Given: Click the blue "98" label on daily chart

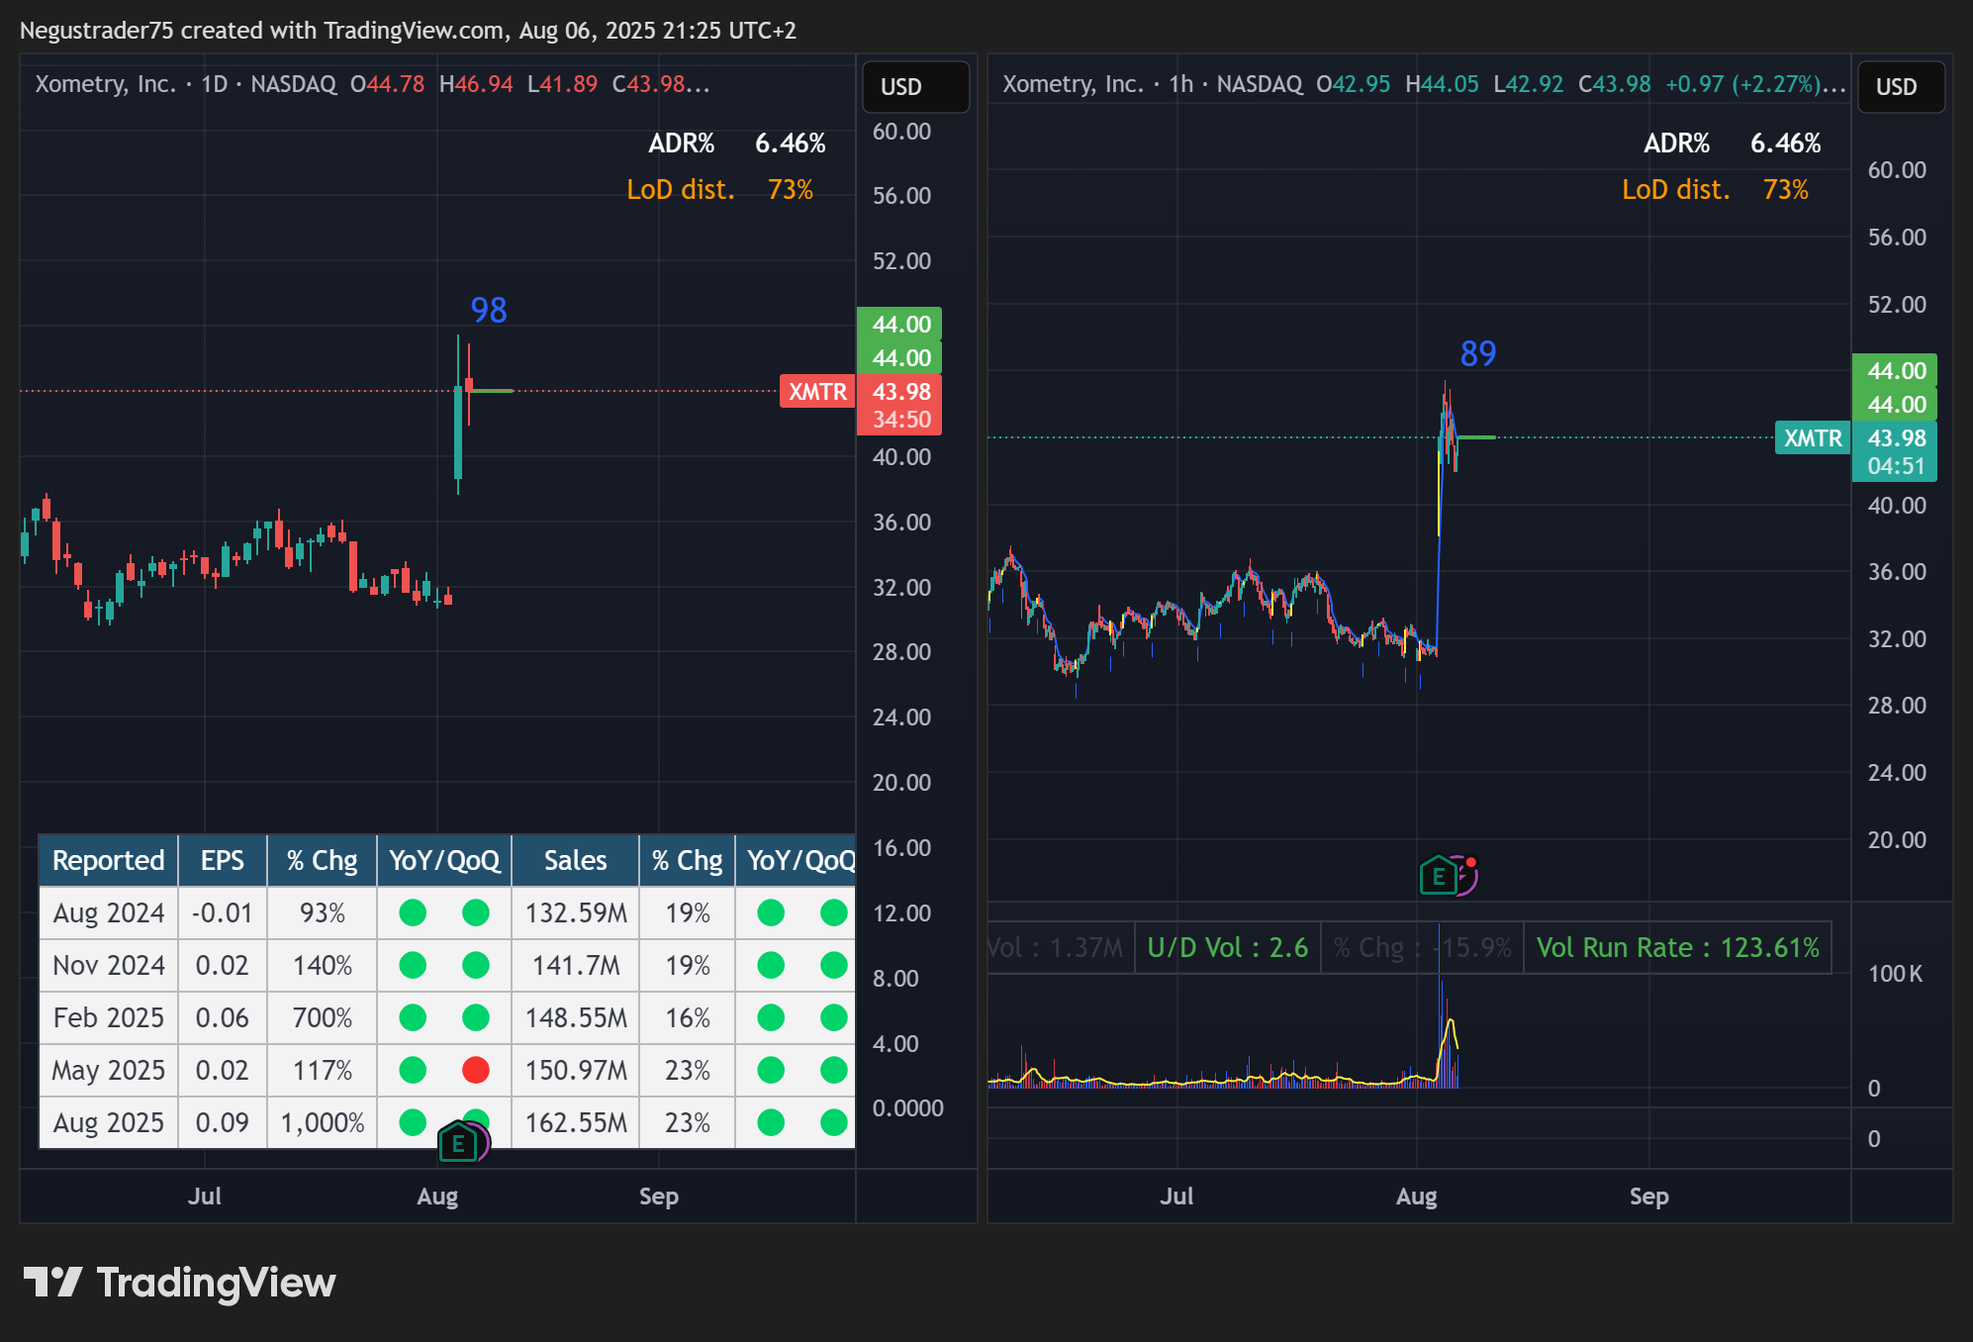Looking at the screenshot, I should click(489, 311).
